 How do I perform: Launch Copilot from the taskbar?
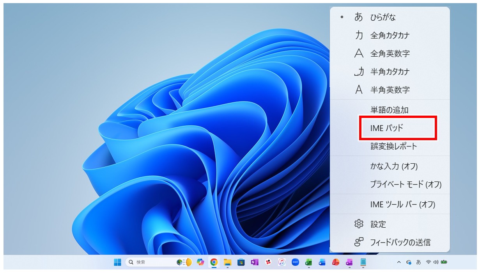(x=200, y=262)
